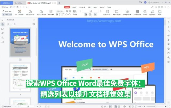Toggle the Select Tool
Screen dimensions: 171x108
point(7,14)
